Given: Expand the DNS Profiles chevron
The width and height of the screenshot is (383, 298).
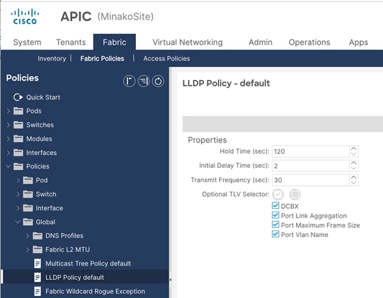Looking at the screenshot, I should coord(27,236).
